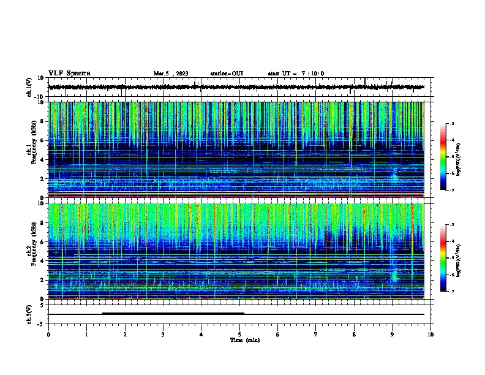Image resolution: width=485 pixels, height=375 pixels.
Task: Click the "4" tick on the time axis
Action: click(x=201, y=335)
